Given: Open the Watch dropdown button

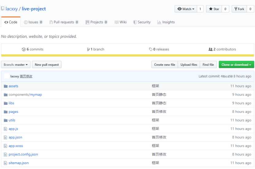Looking at the screenshot, I should [x=186, y=9].
